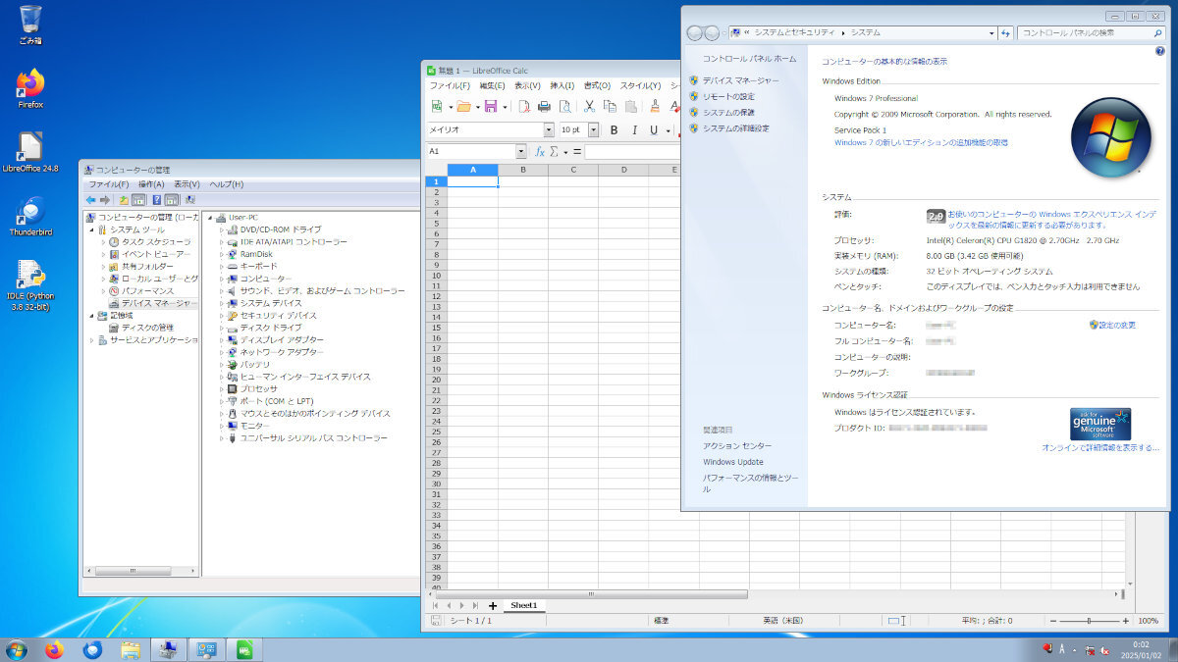Open the スタイル(Y) menu in Calc
1178x662 pixels.
tap(640, 85)
